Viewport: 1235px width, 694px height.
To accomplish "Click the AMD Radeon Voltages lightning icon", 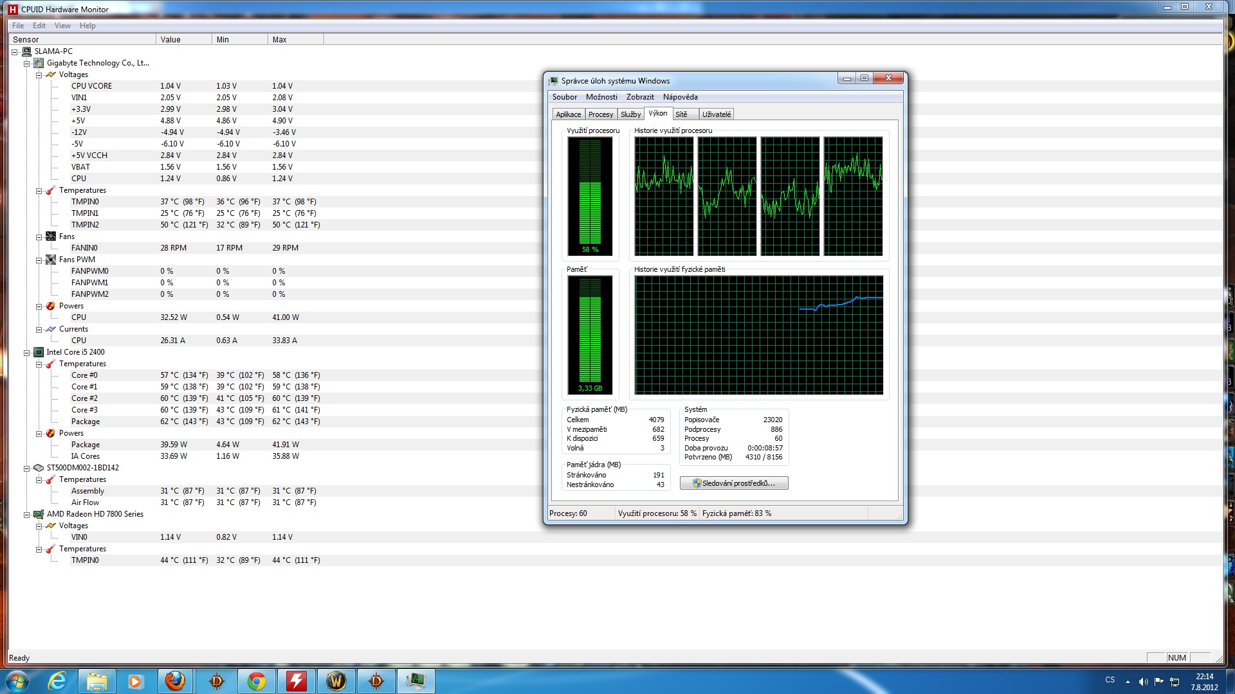I will (51, 526).
